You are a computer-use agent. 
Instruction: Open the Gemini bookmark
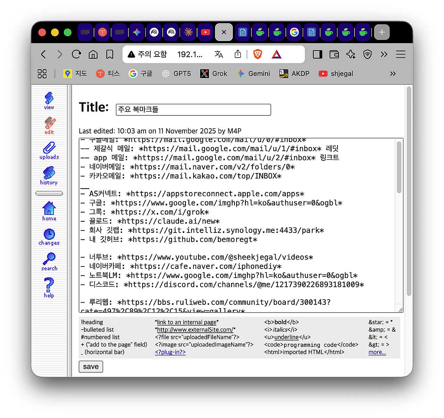(253, 73)
